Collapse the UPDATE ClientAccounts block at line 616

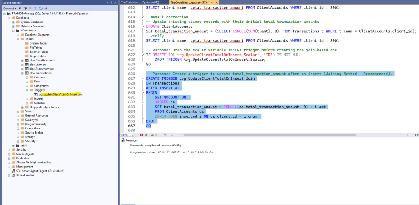coord(144,27)
